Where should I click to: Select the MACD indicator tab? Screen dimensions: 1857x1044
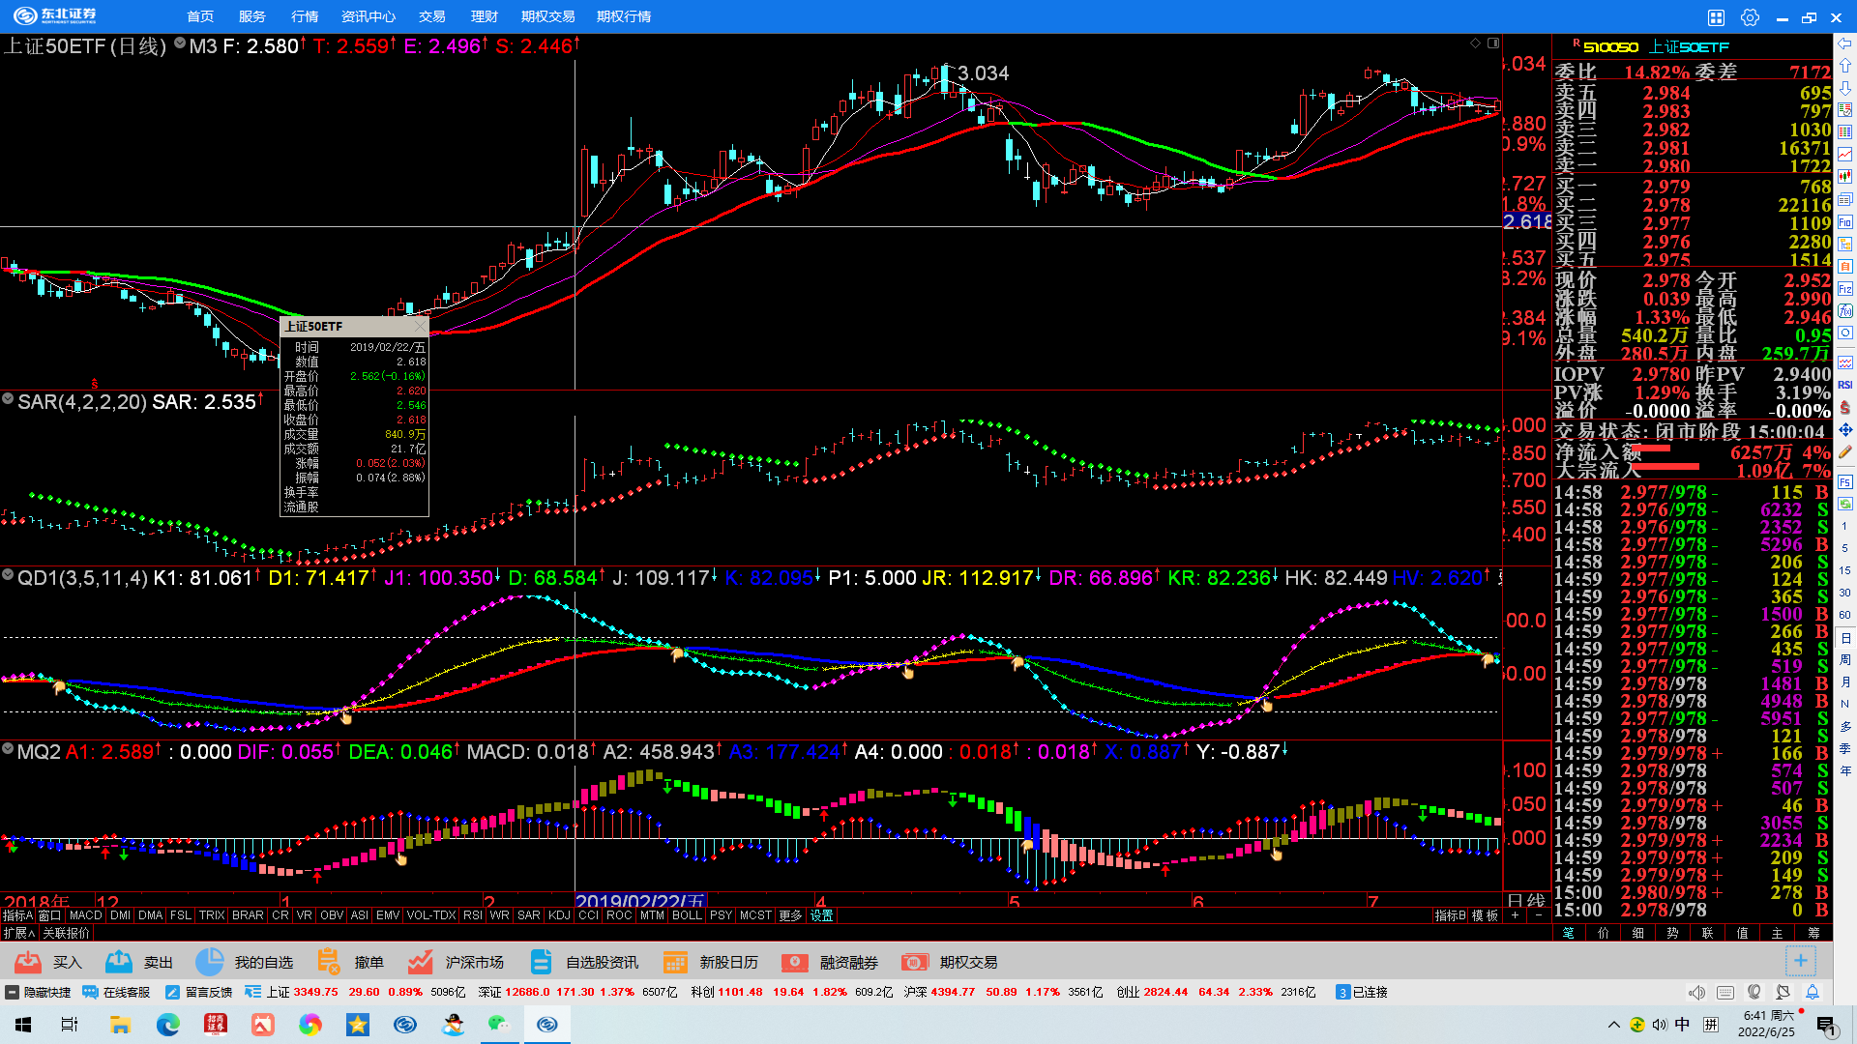coord(85,915)
